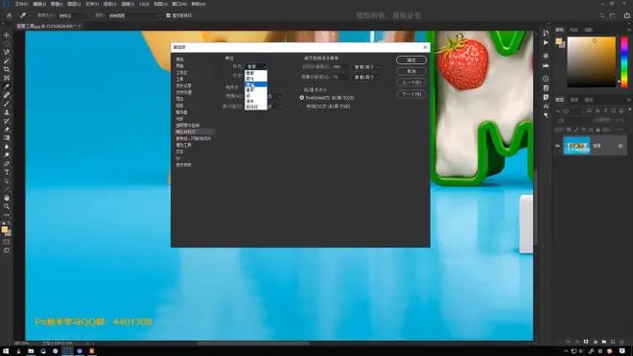Viewport: 633px width, 356px height.
Task: Toggle the 显示取样环 checkbox
Action: click(x=169, y=15)
